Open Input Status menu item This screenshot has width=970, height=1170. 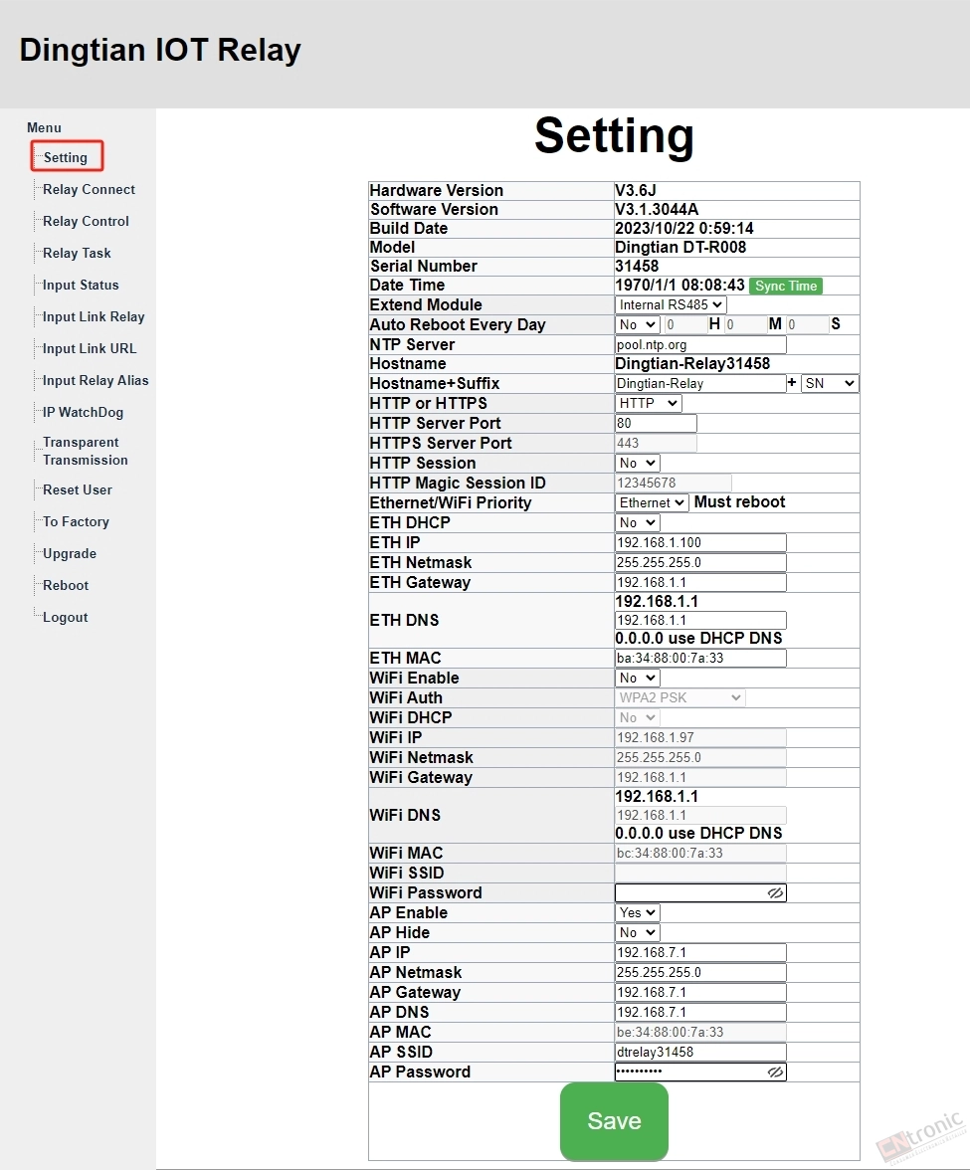pyautogui.click(x=81, y=285)
